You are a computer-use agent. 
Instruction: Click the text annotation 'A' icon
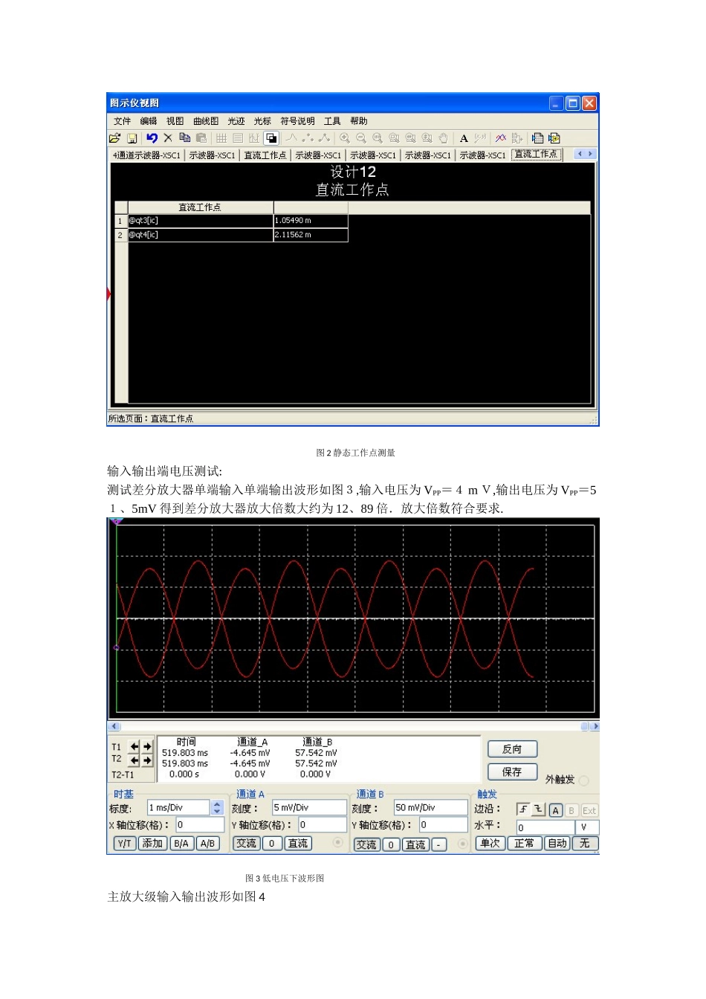[x=464, y=138]
